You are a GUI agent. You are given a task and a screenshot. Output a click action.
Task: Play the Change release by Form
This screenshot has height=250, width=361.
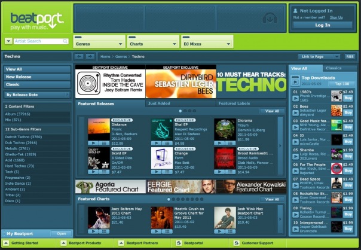pyautogui.click(x=157, y=172)
